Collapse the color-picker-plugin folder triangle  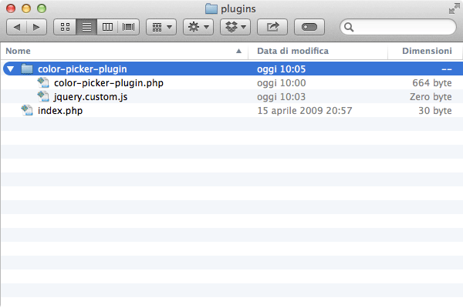tap(10, 69)
